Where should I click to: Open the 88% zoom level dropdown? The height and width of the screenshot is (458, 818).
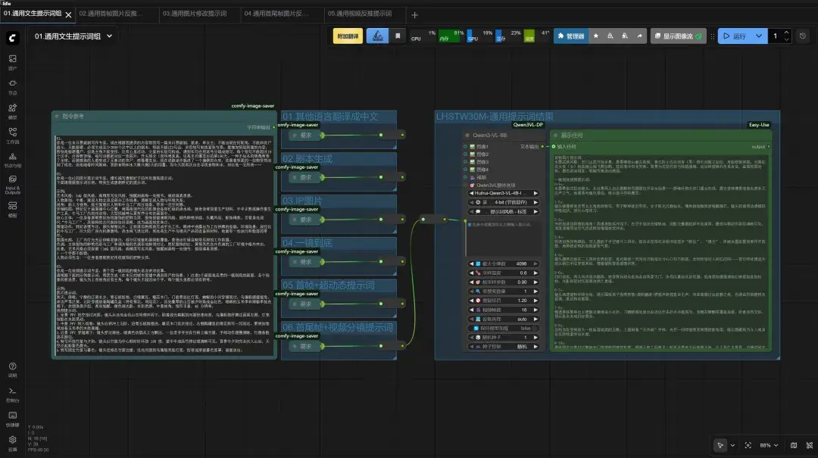pyautogui.click(x=769, y=445)
